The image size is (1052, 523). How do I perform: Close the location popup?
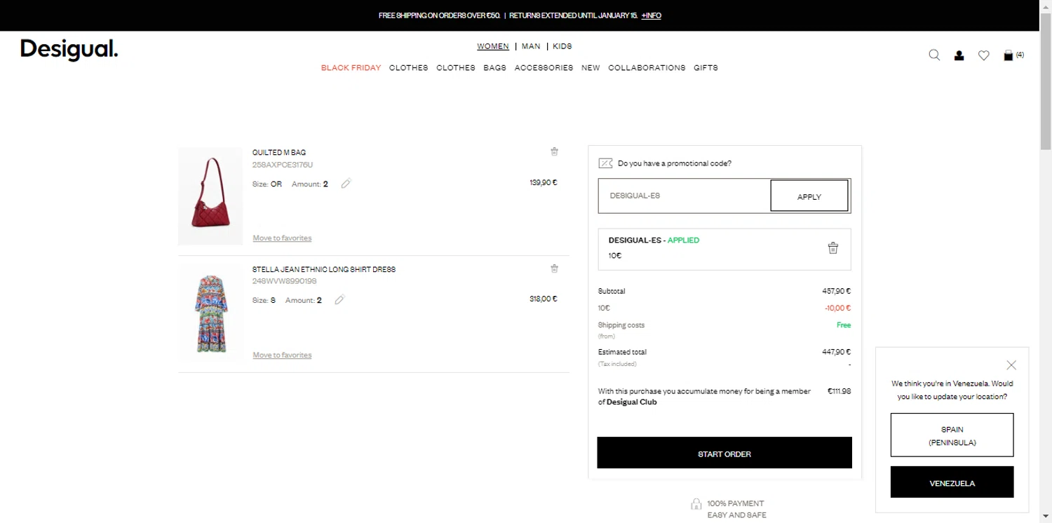click(x=1011, y=365)
